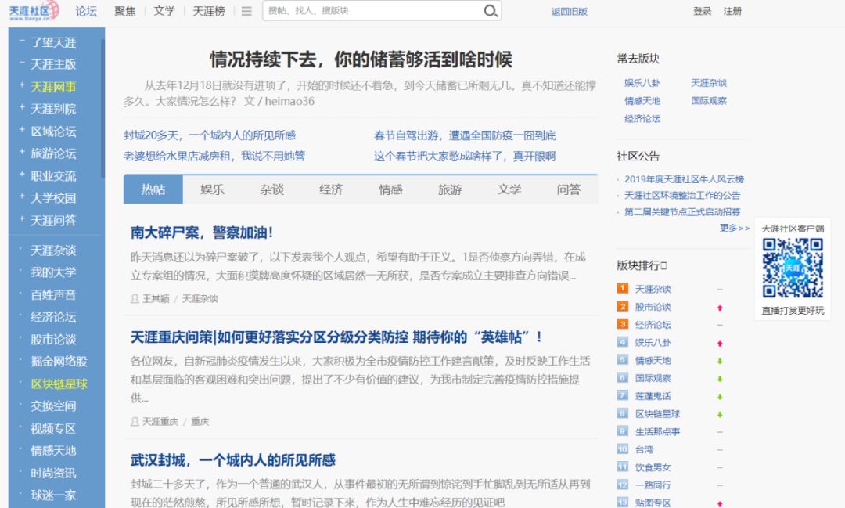Click the 返回旧版 link
845x508 pixels.
569,11
